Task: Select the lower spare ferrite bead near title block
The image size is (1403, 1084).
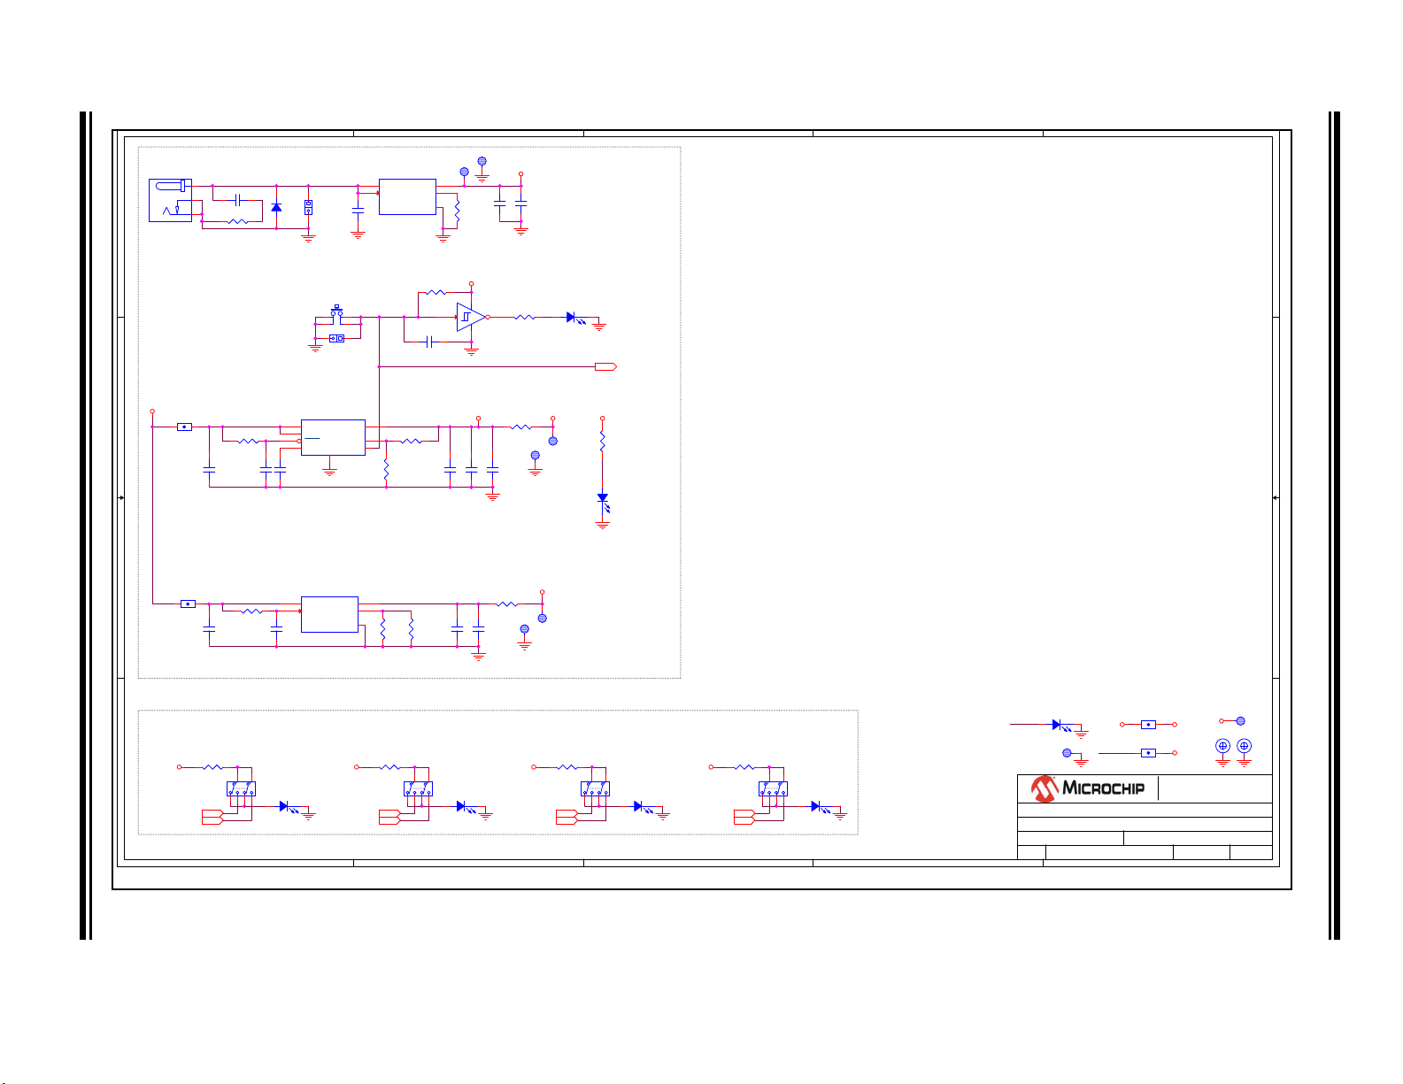Action: [x=1148, y=753]
